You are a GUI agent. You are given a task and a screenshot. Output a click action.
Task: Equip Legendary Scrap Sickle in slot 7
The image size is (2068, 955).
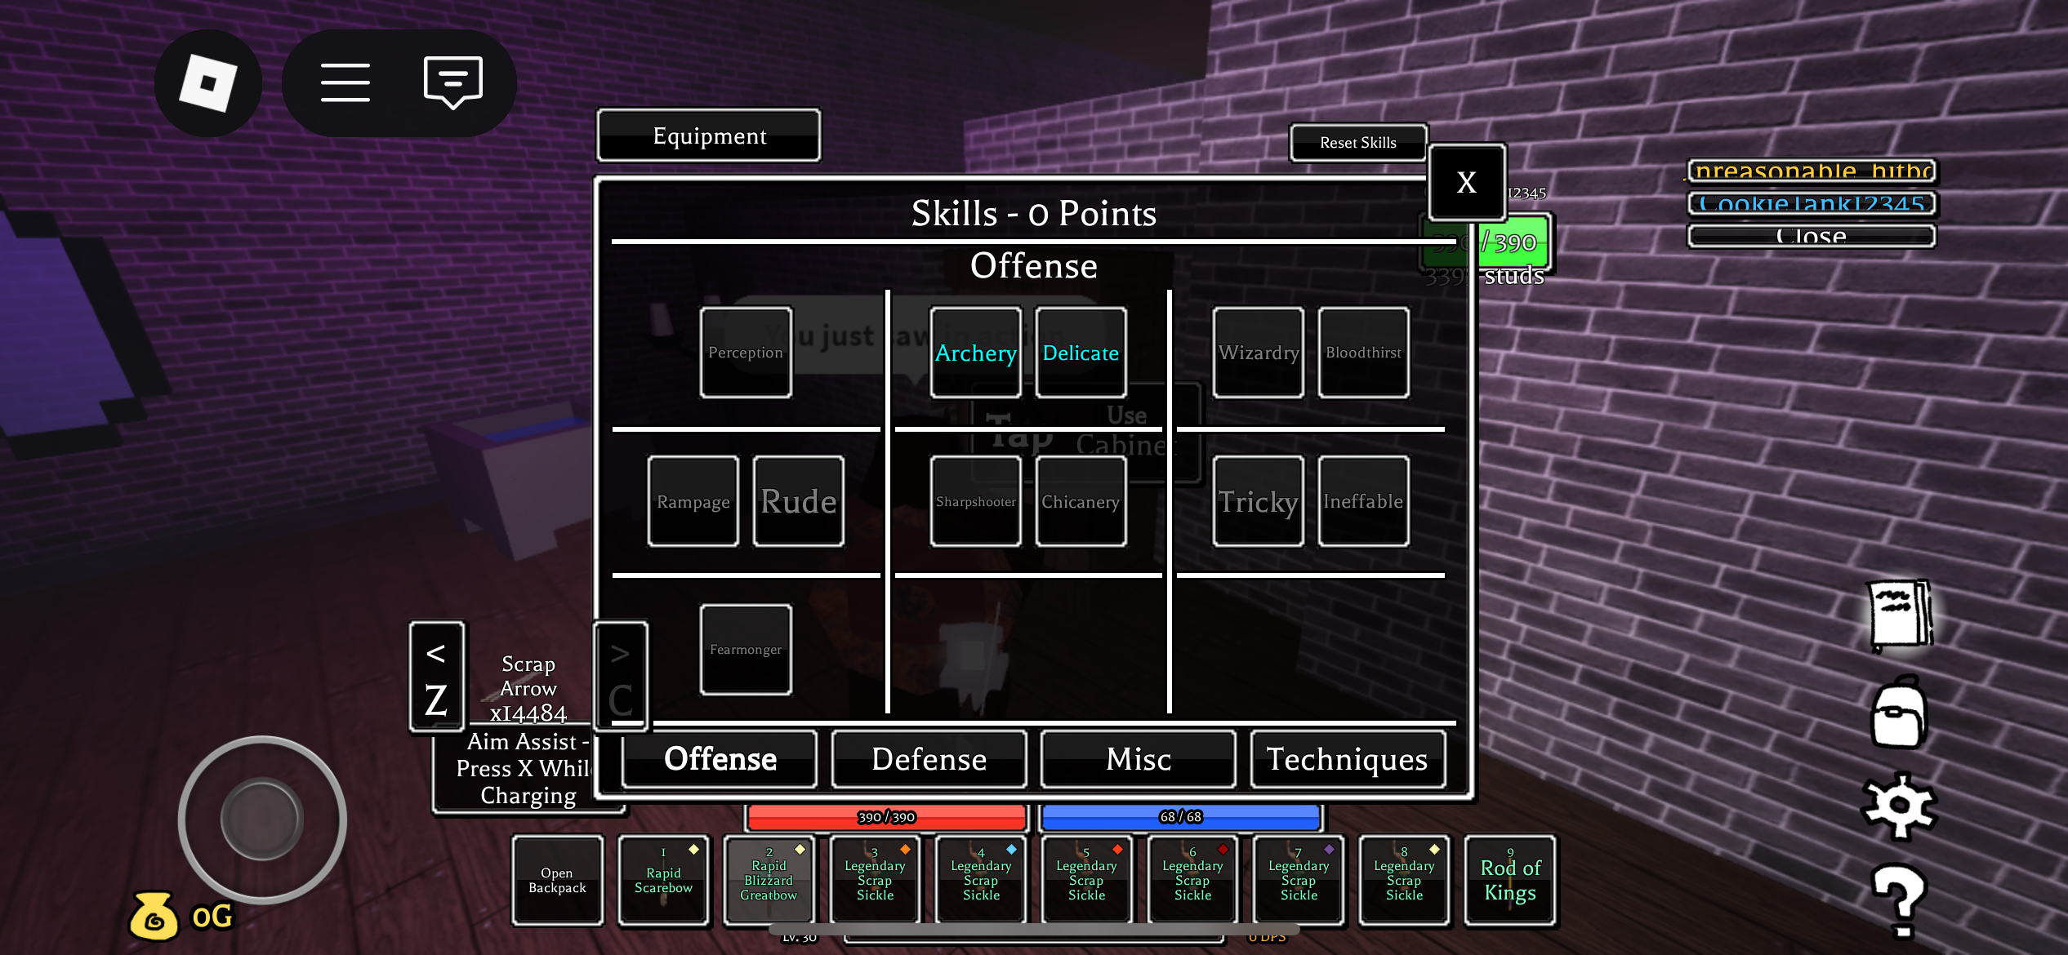[1299, 880]
